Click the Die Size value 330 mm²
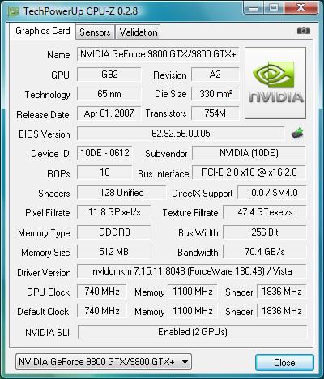Screen dimensions: 324x379 [x=215, y=94]
